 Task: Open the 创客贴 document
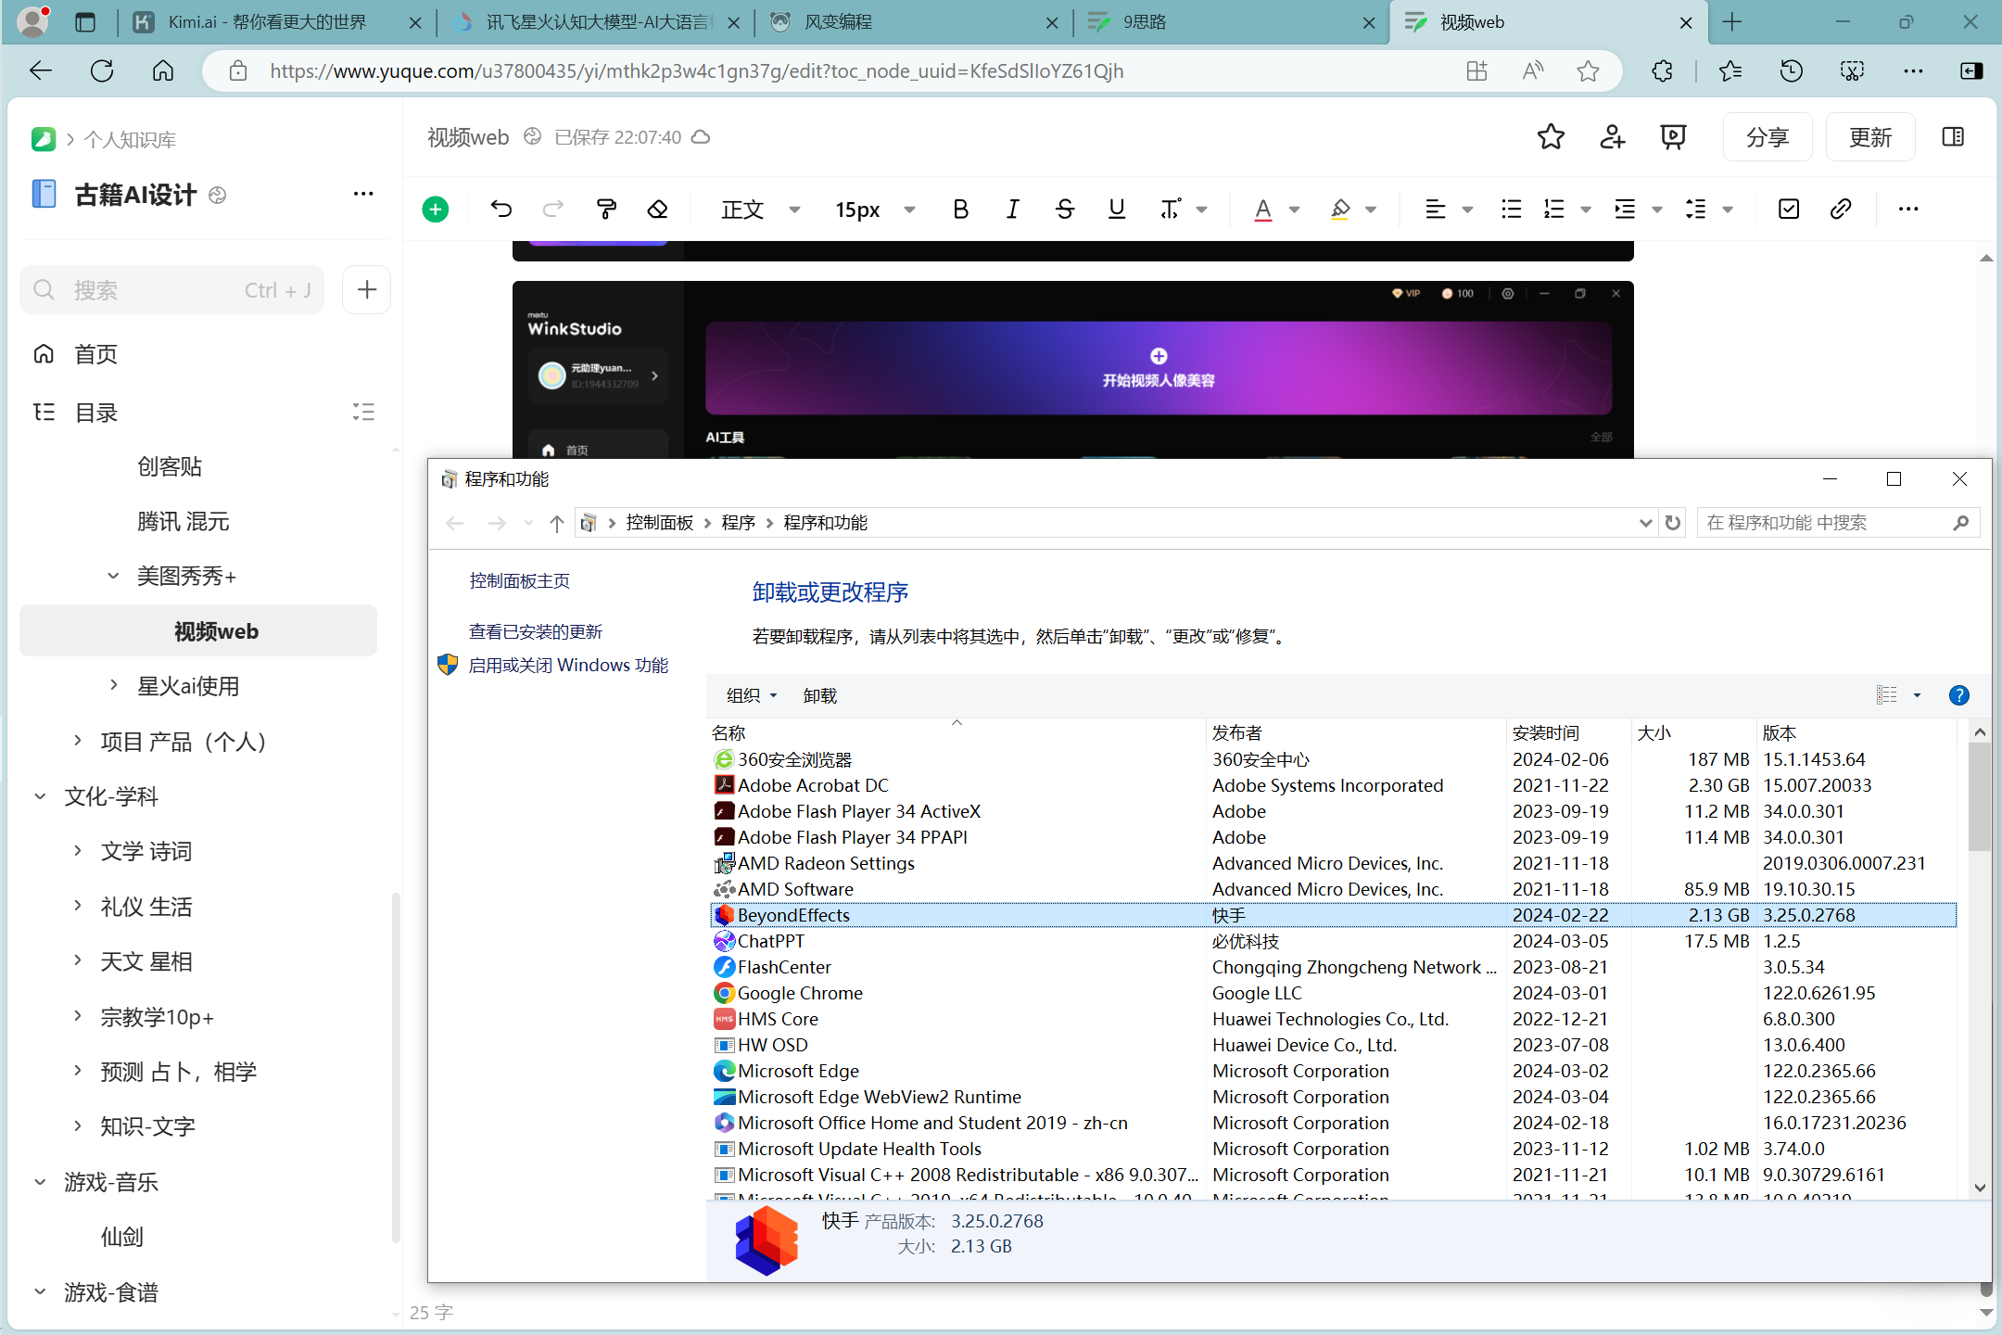170,466
